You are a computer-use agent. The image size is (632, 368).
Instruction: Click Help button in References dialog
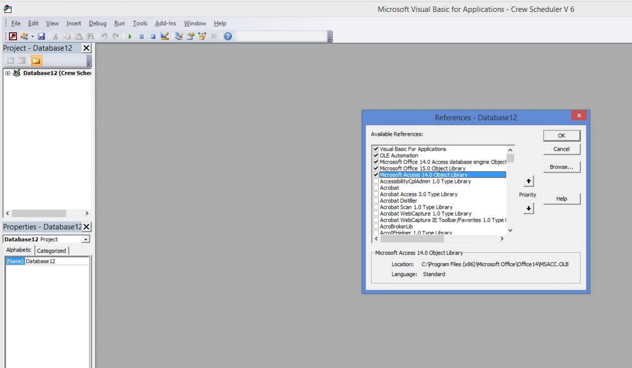tap(561, 198)
